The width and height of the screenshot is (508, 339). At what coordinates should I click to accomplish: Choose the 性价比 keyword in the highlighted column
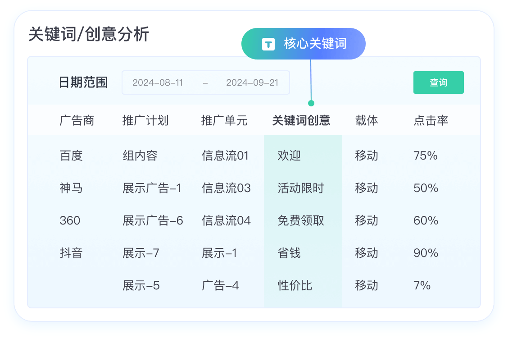point(295,285)
